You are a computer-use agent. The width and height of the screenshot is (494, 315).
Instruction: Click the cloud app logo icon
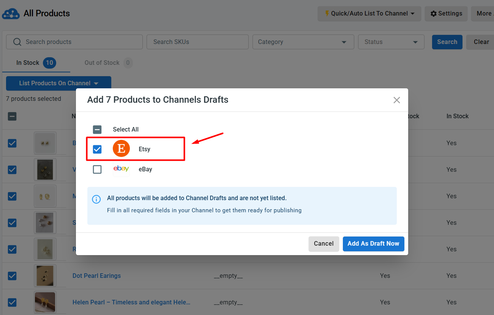point(11,14)
